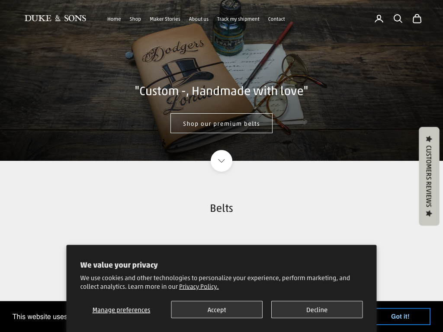The image size is (443, 332).
Task: Open the search magnifier icon
Action: click(398, 19)
